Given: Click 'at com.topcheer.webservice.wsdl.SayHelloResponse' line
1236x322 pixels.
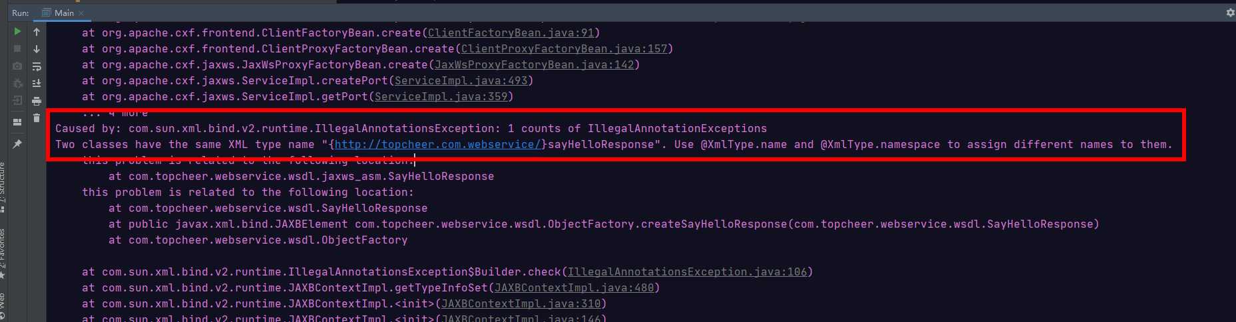Looking at the screenshot, I should pos(268,208).
